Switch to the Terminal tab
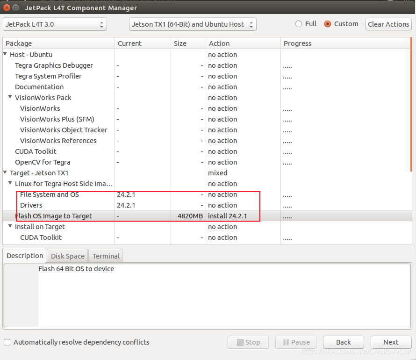Screen dimensions: 416x360 point(106,256)
